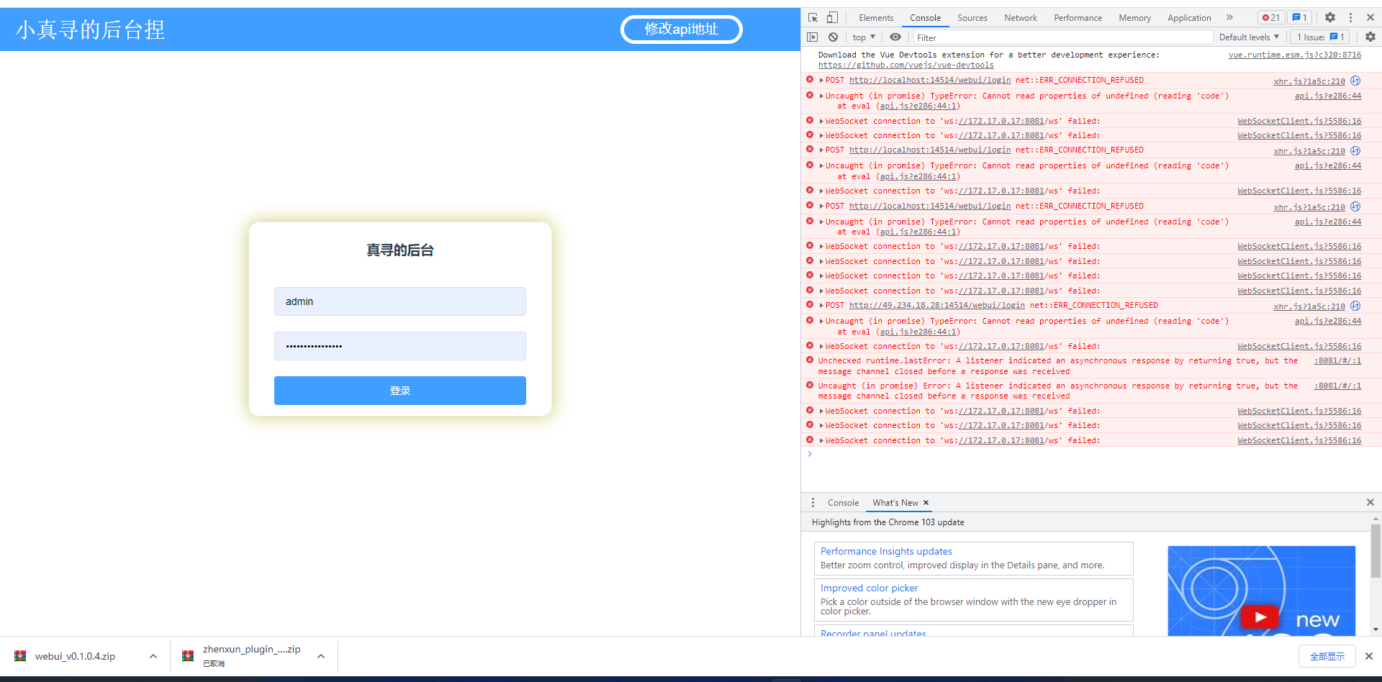Open the webui_v0.1.0.4.zip download
Viewport: 1382px width, 682px height.
(x=75, y=656)
